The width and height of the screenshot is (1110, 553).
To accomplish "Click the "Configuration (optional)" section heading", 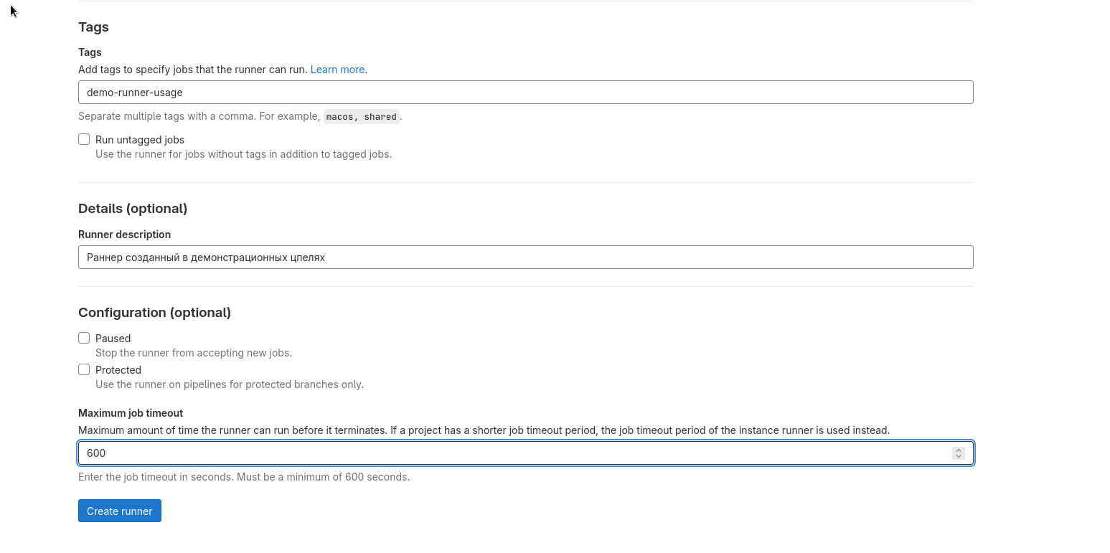I will click(x=154, y=313).
